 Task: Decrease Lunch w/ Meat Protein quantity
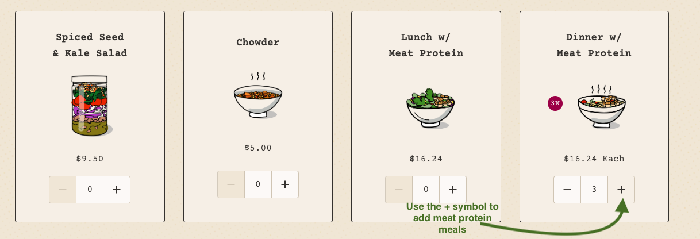point(399,190)
